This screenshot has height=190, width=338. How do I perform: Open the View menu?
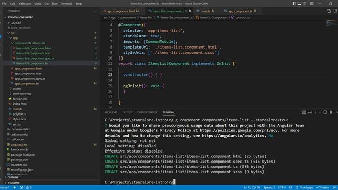(37, 4)
